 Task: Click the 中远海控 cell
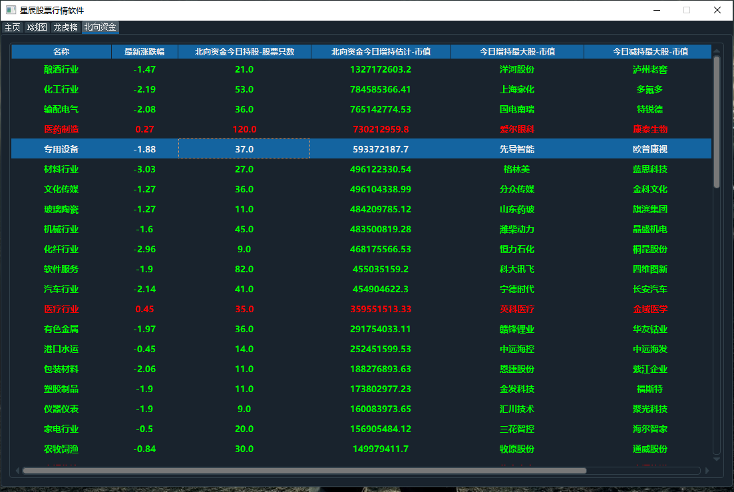[517, 350]
